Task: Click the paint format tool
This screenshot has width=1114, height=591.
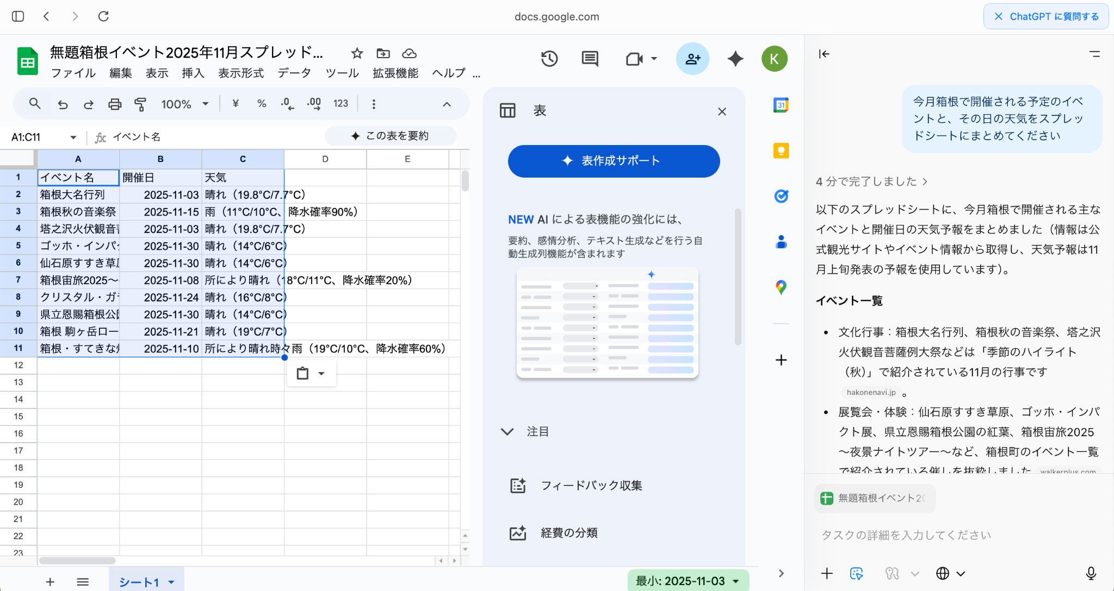Action: point(140,104)
